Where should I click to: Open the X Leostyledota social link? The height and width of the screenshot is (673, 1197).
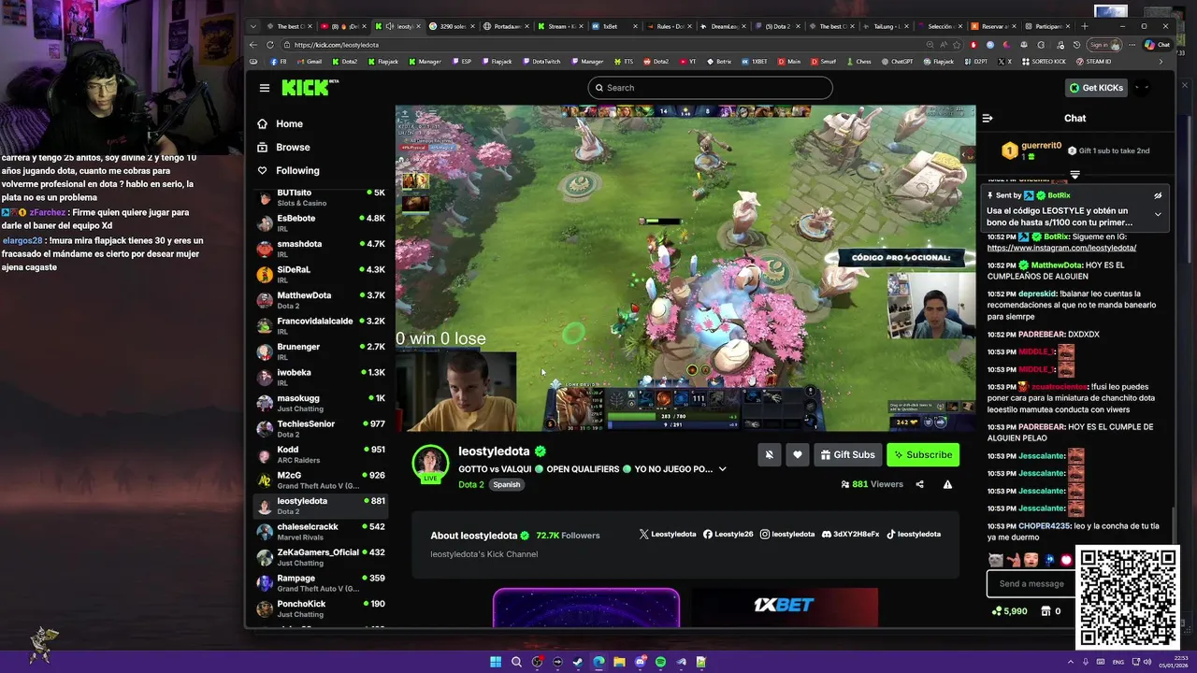tap(668, 534)
